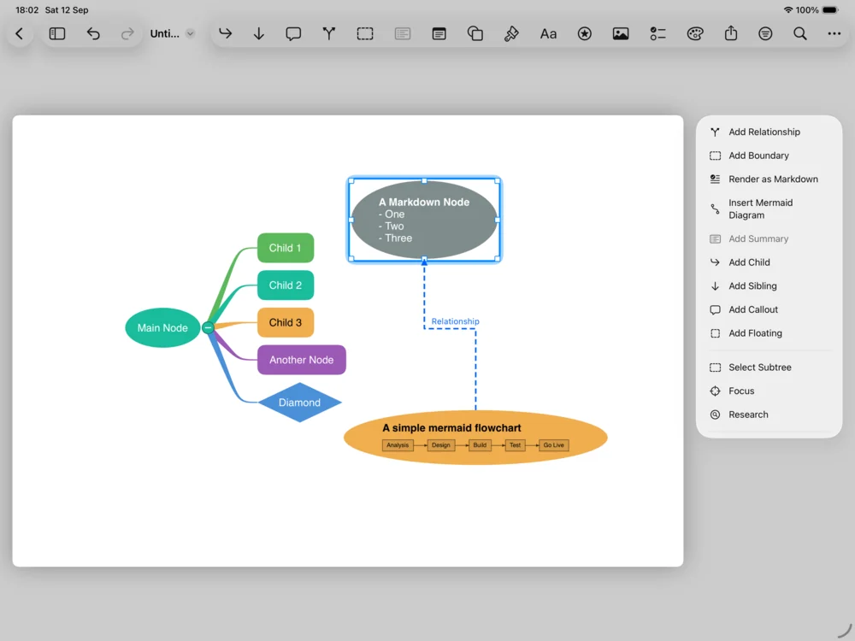Viewport: 855px width, 641px height.
Task: Open the Aa text style options
Action: click(548, 34)
